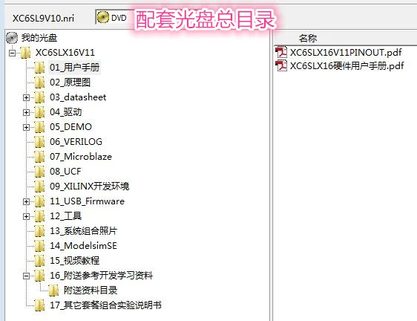
Task: Select the 09_XILINX开发环境 folder
Action: point(89,187)
